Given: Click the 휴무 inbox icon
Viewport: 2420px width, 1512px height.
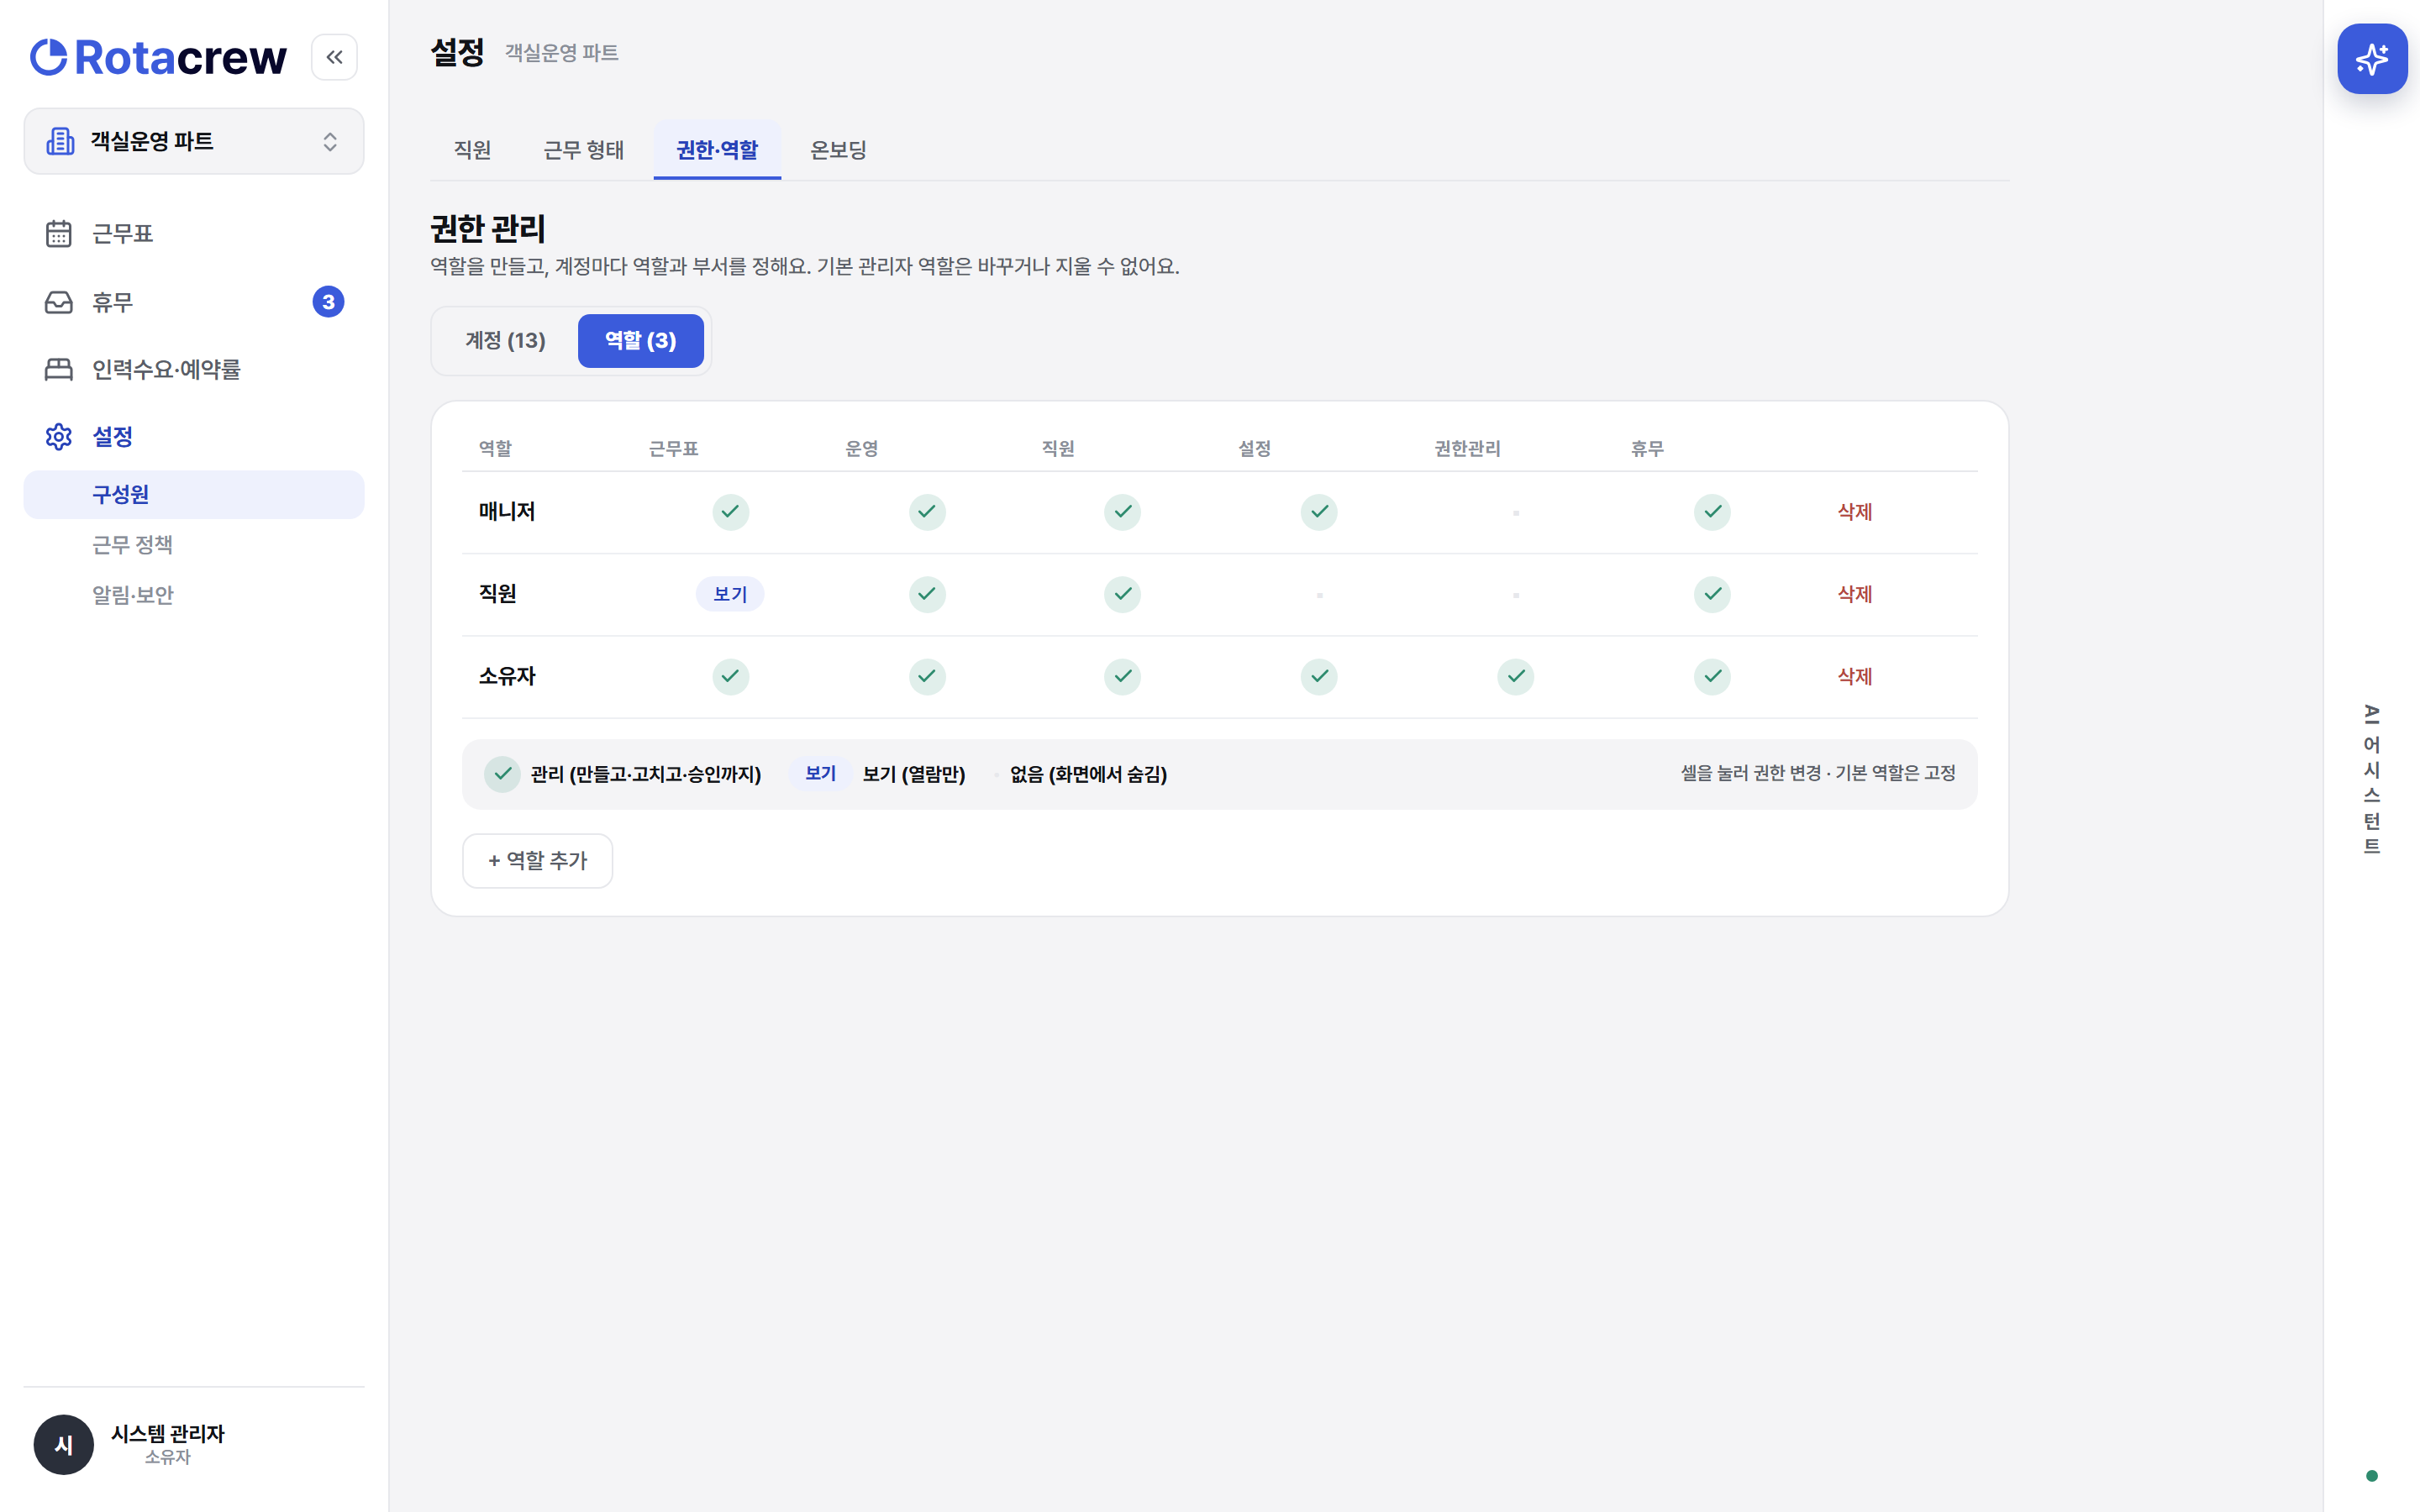Looking at the screenshot, I should tap(59, 302).
